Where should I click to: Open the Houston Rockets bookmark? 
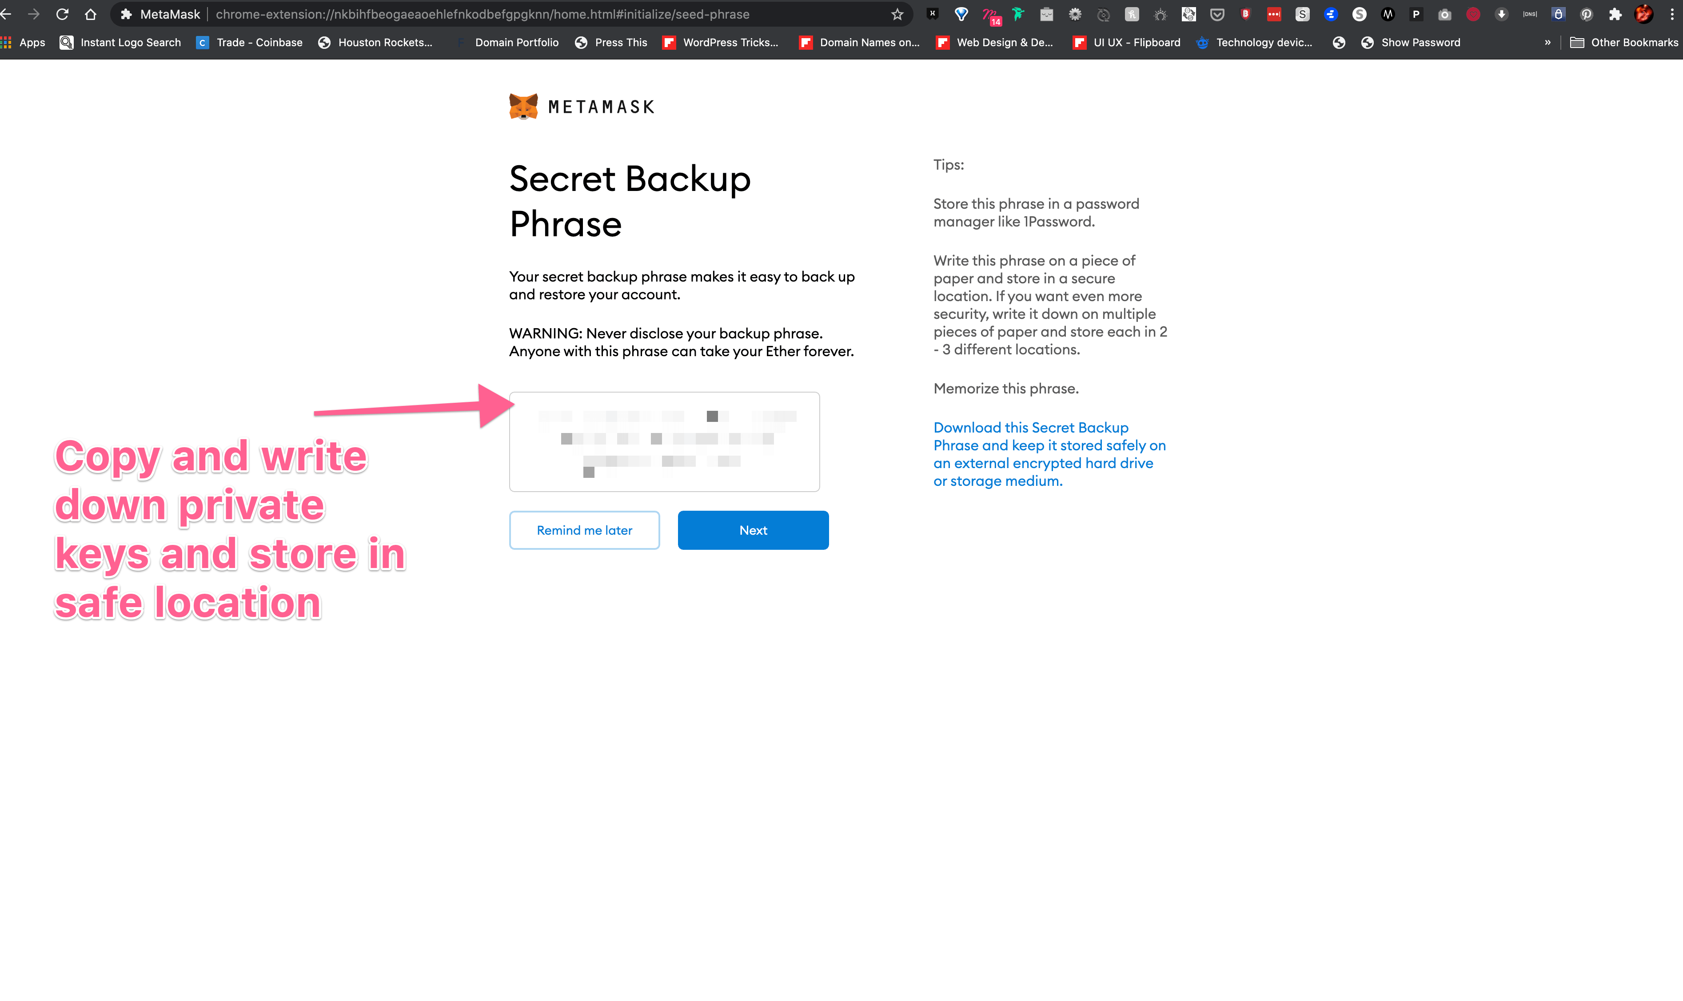375,43
